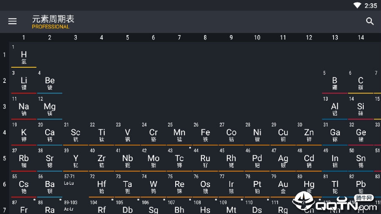This screenshot has width=381, height=214.
Task: Tap group column header 10
Action: click(257, 37)
